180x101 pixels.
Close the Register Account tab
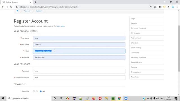[31, 2]
